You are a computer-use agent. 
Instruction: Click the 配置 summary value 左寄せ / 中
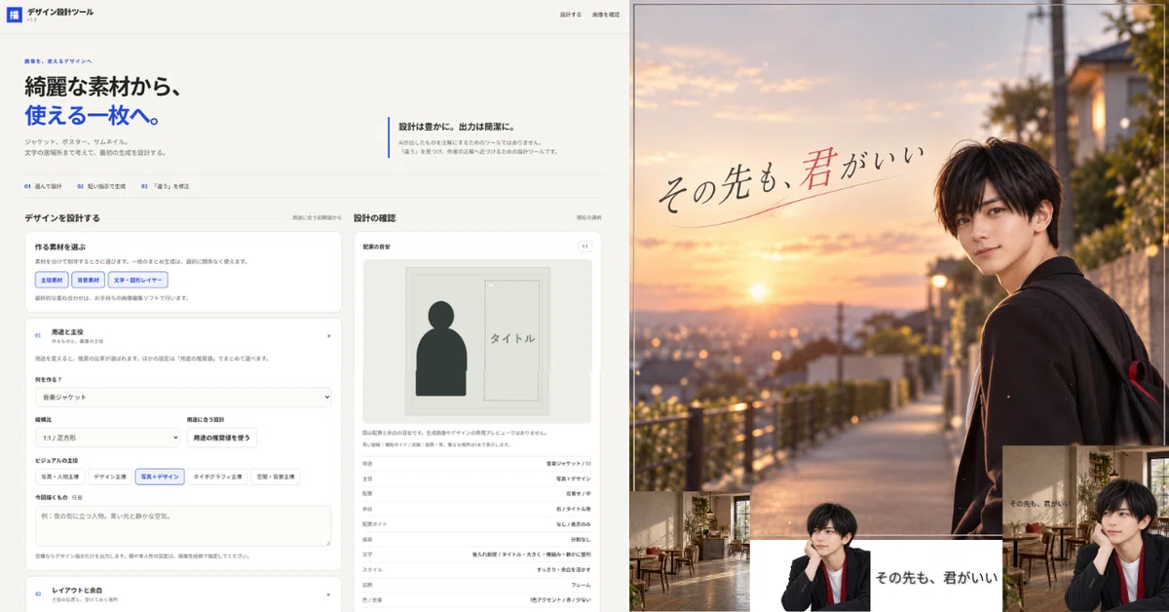579,493
